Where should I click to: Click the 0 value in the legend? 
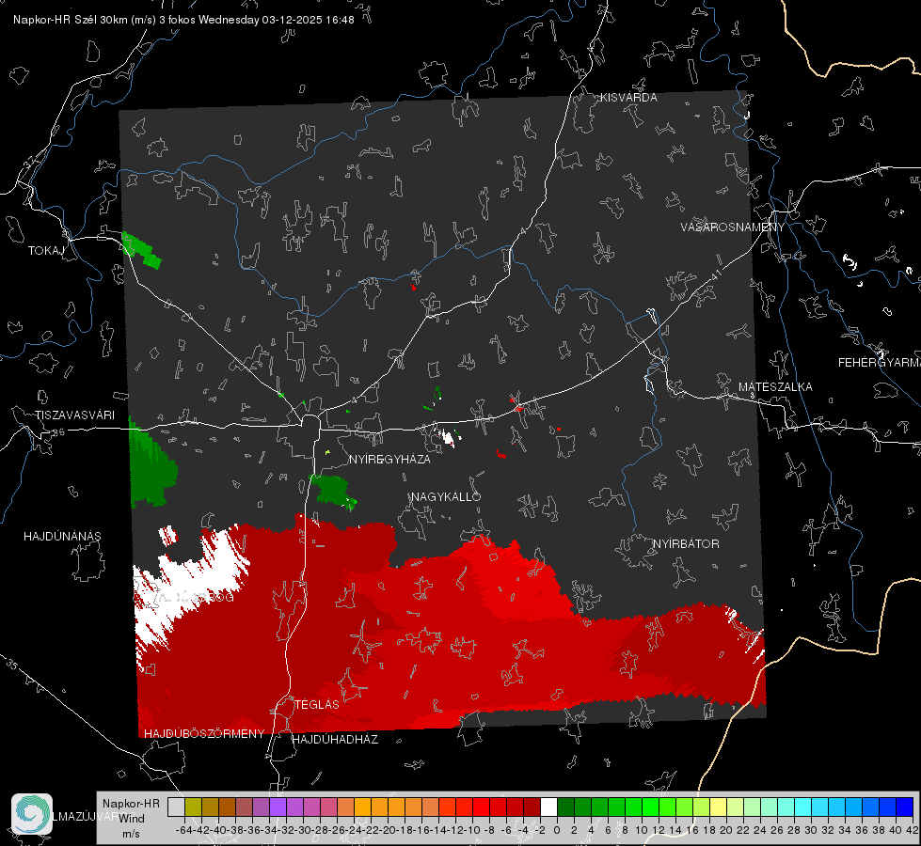coord(557,830)
